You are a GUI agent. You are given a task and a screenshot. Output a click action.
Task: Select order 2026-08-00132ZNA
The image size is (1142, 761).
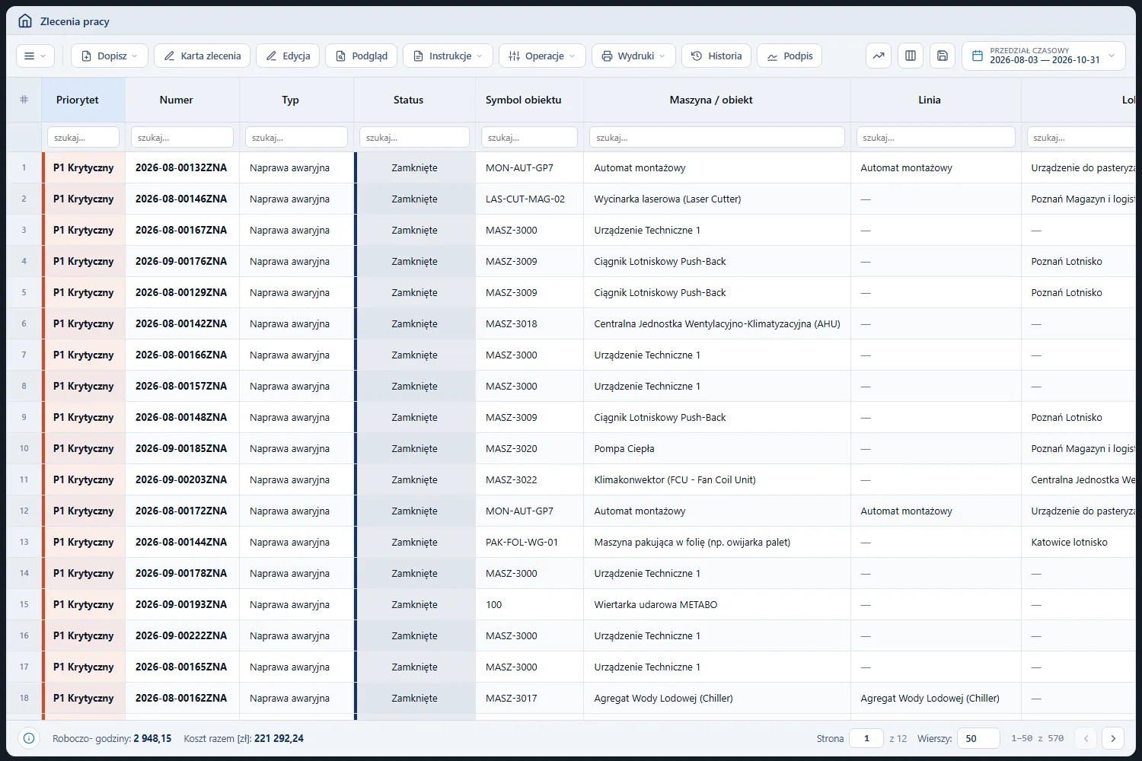[181, 167]
